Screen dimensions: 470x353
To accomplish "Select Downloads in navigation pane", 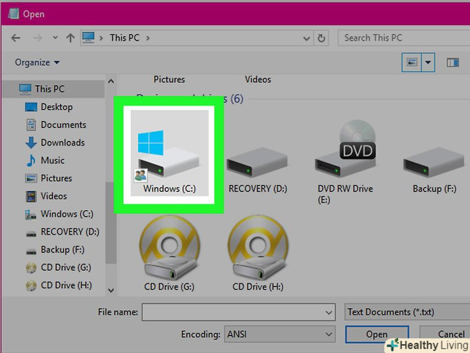I will click(x=54, y=143).
